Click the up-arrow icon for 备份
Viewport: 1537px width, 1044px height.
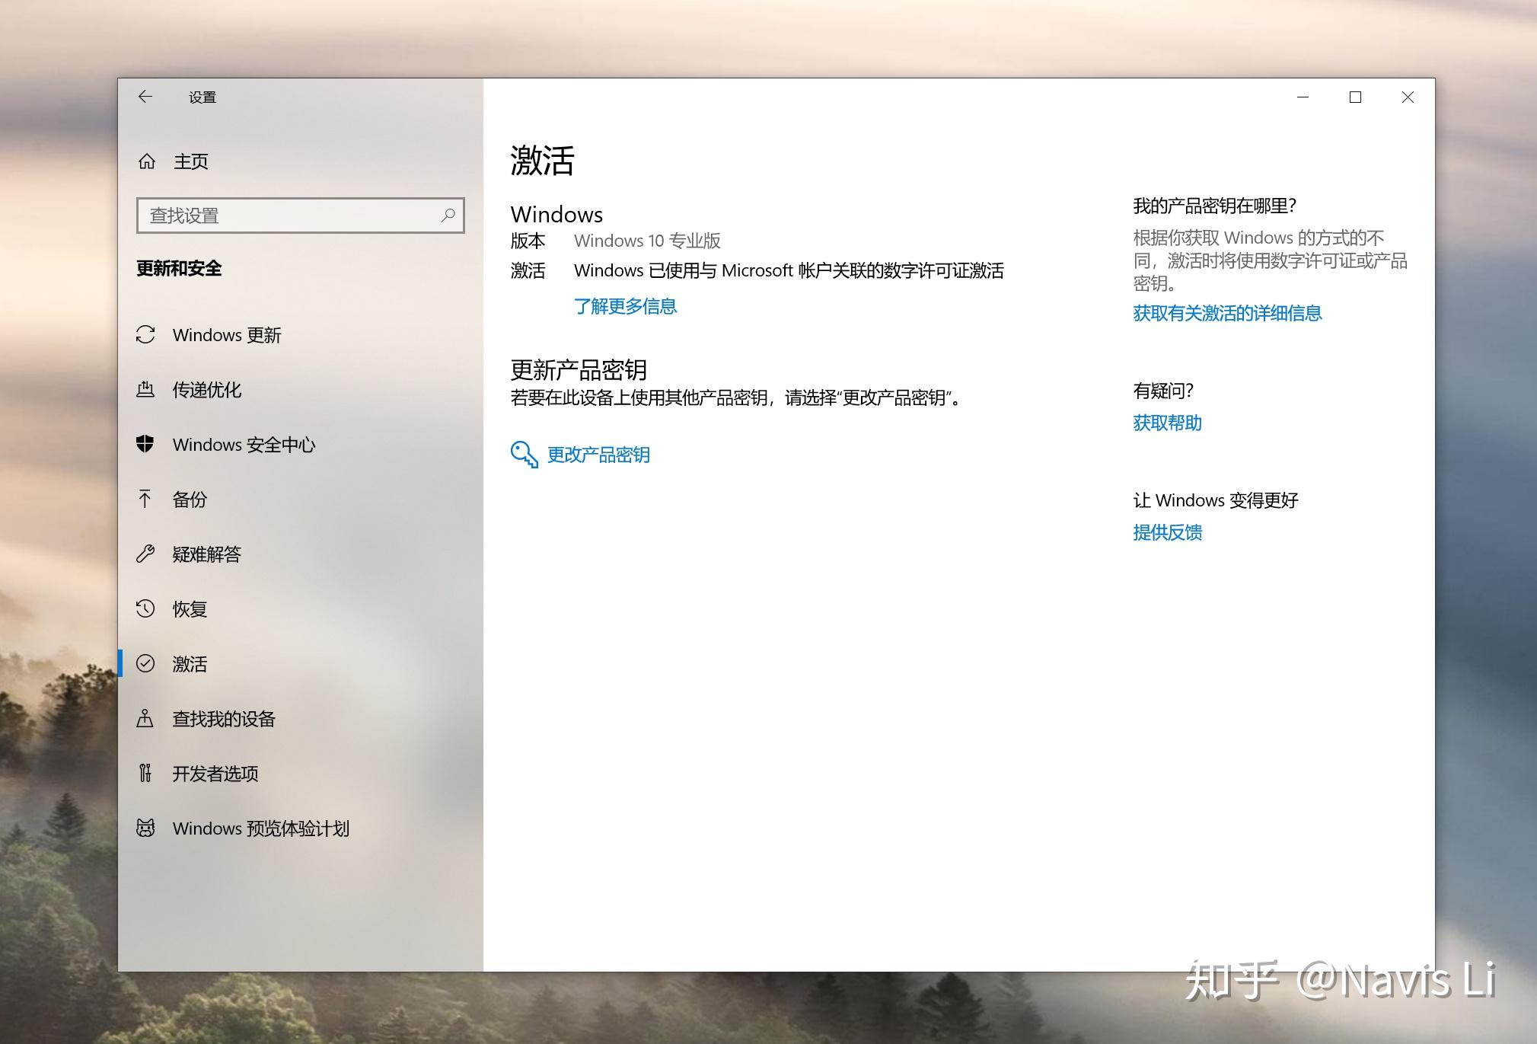point(145,499)
